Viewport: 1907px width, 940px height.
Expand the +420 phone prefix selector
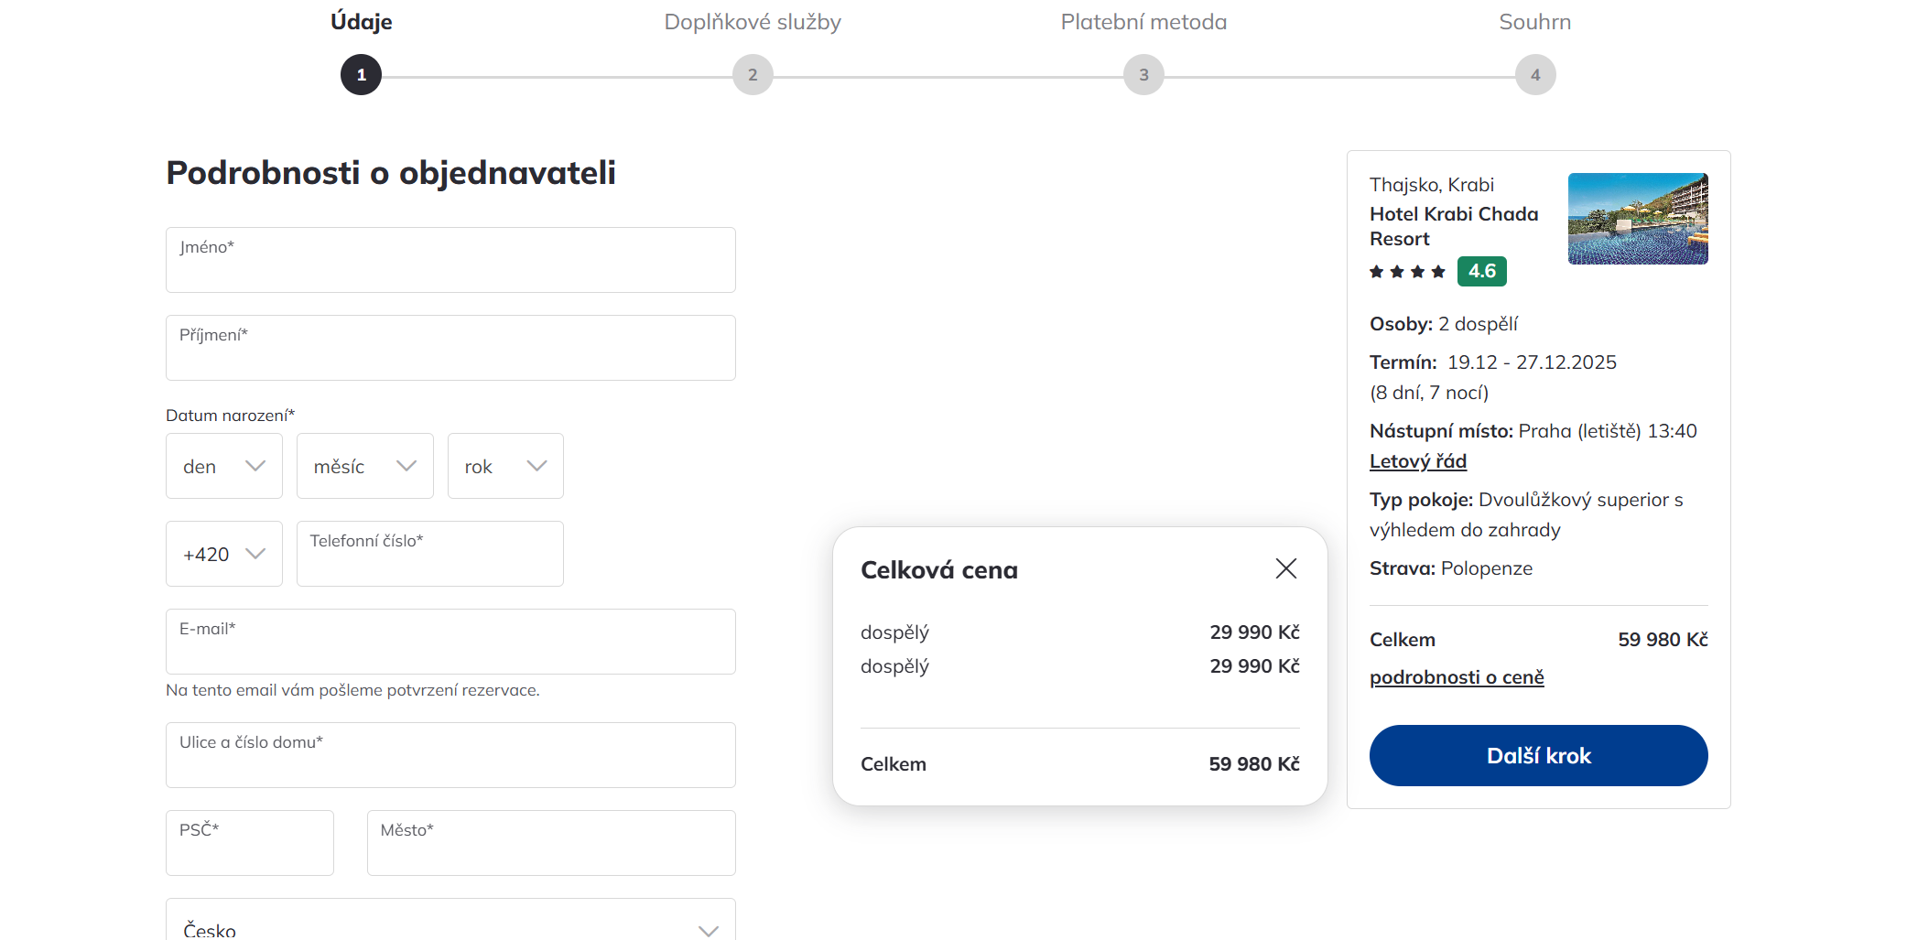pyautogui.click(x=224, y=554)
